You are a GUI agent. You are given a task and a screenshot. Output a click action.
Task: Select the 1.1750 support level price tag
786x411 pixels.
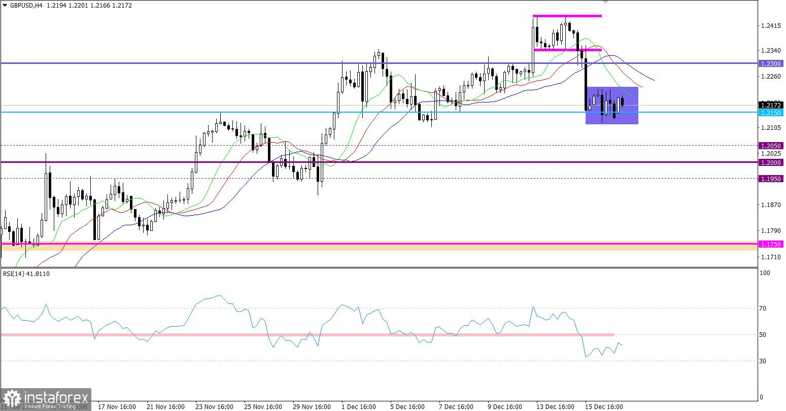[771, 244]
